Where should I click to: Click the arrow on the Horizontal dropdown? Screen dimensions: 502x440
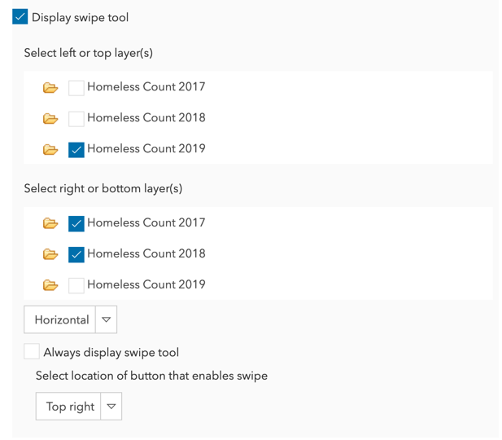click(x=107, y=320)
